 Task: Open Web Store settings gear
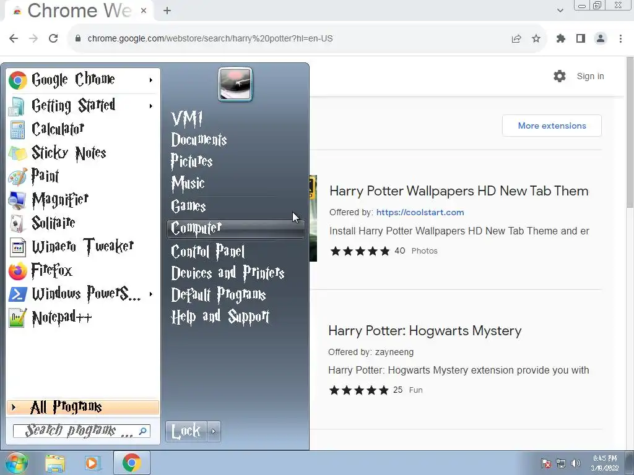pyautogui.click(x=560, y=76)
